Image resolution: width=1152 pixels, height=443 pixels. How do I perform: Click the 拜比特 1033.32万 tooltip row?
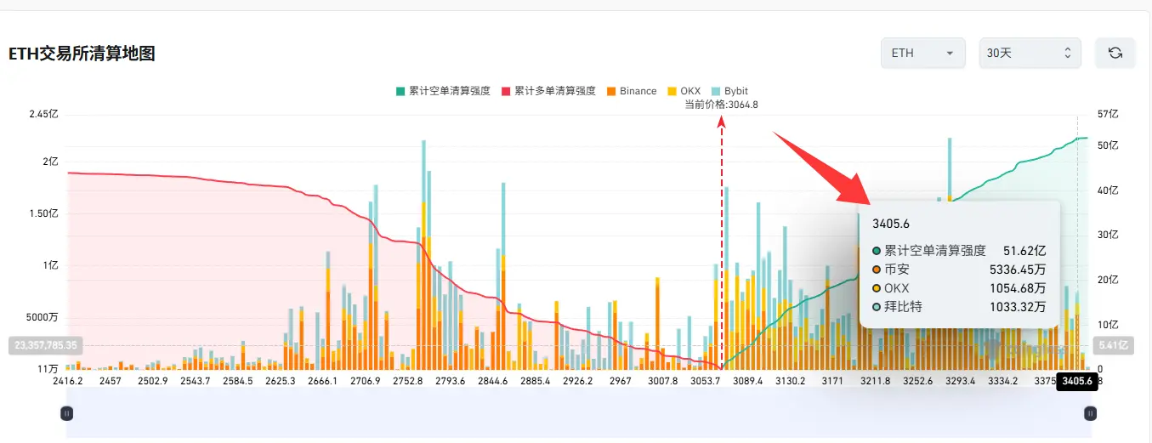tap(959, 307)
